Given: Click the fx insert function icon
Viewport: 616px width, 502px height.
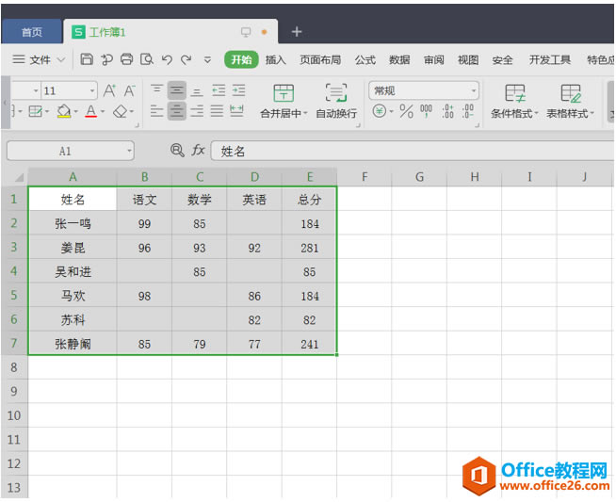Looking at the screenshot, I should point(198,150).
